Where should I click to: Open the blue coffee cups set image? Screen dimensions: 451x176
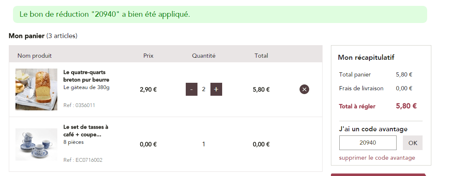pos(36,144)
